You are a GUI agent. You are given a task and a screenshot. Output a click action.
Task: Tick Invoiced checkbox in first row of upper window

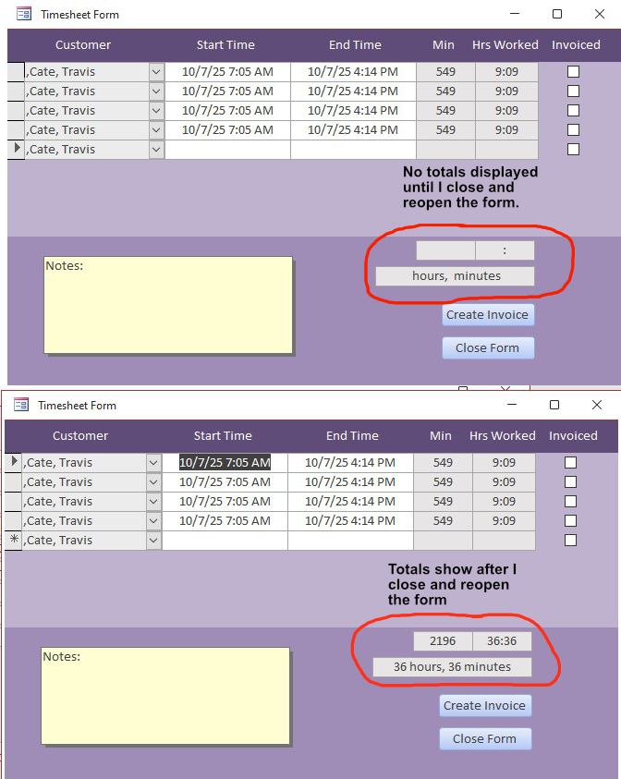[x=573, y=71]
